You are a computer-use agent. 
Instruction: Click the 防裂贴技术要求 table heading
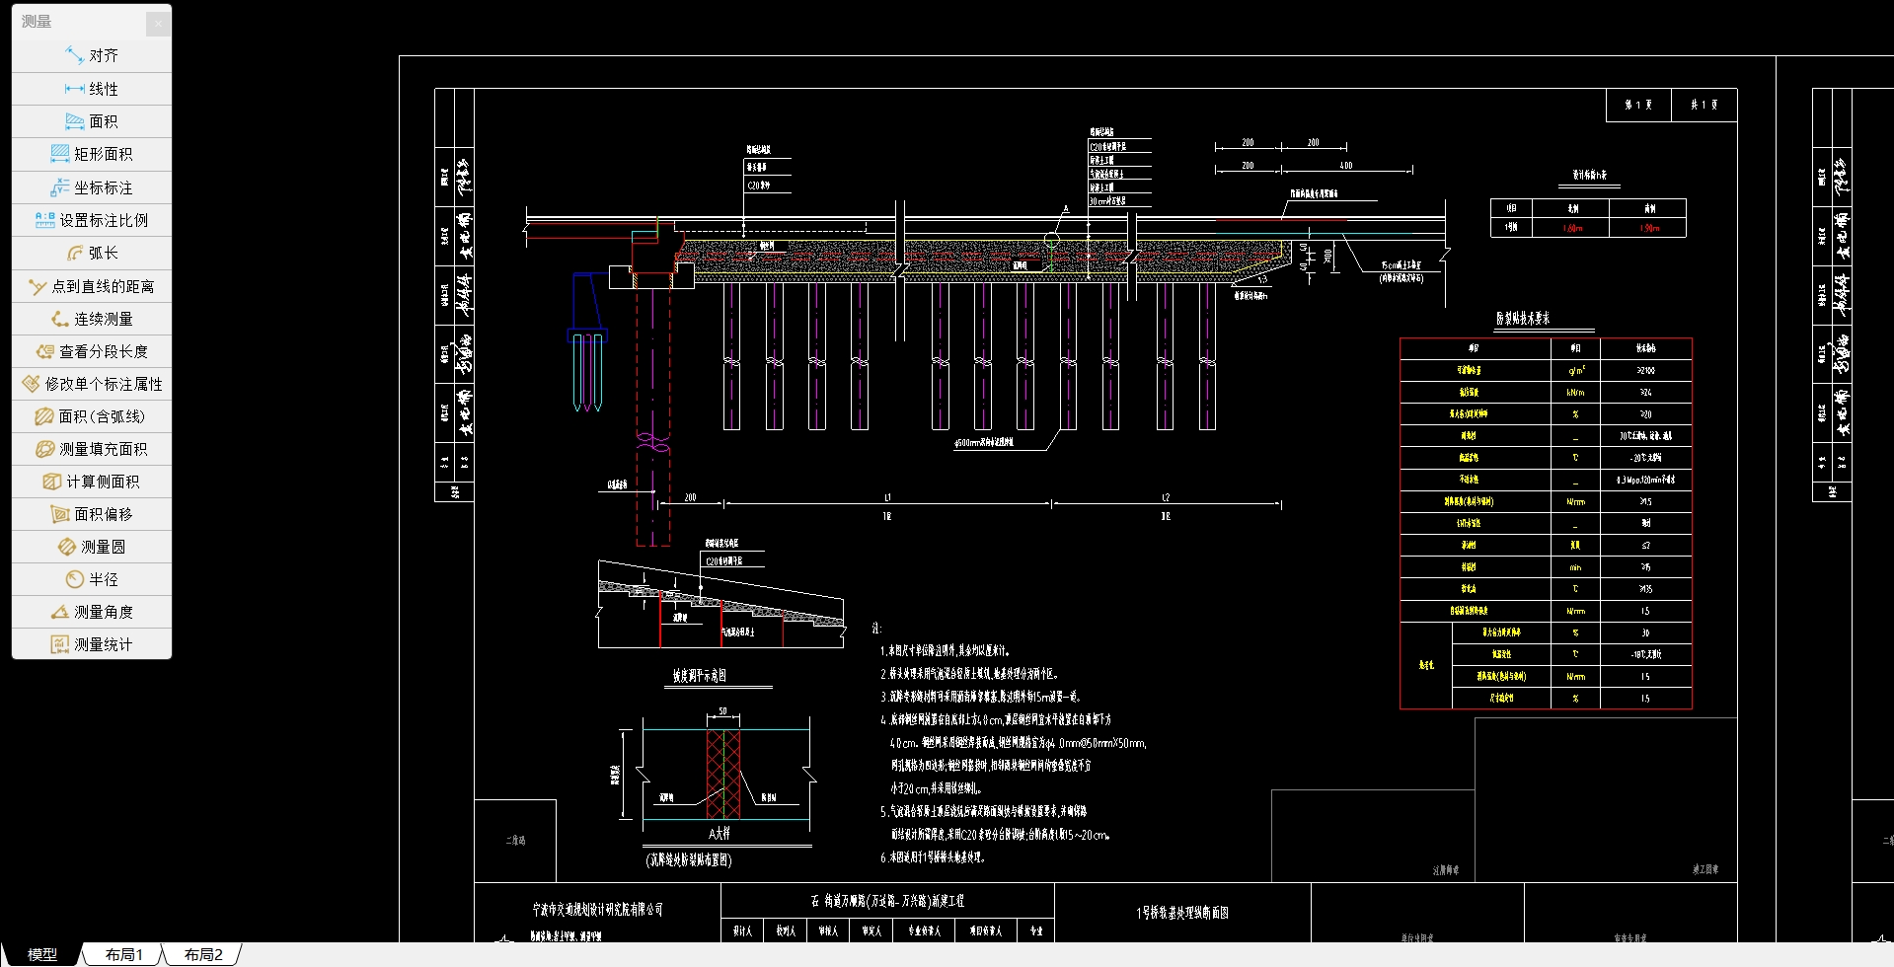click(x=1523, y=318)
